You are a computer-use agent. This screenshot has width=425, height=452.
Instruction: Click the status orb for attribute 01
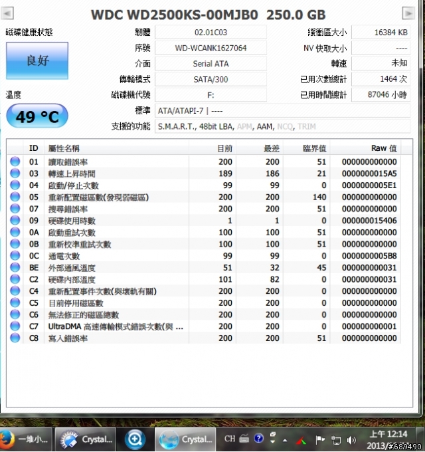pos(15,162)
